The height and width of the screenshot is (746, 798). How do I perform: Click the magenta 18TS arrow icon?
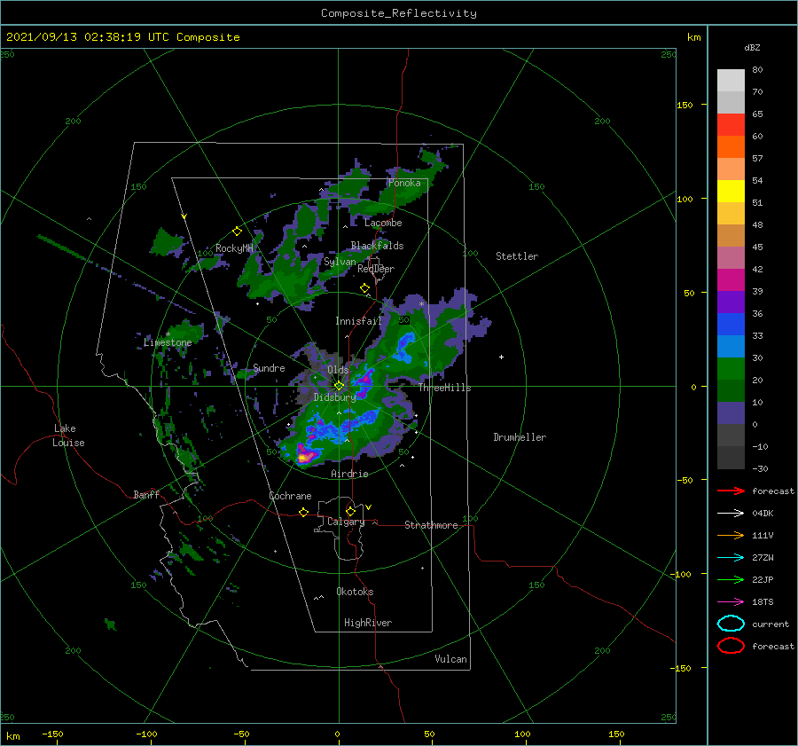731,602
